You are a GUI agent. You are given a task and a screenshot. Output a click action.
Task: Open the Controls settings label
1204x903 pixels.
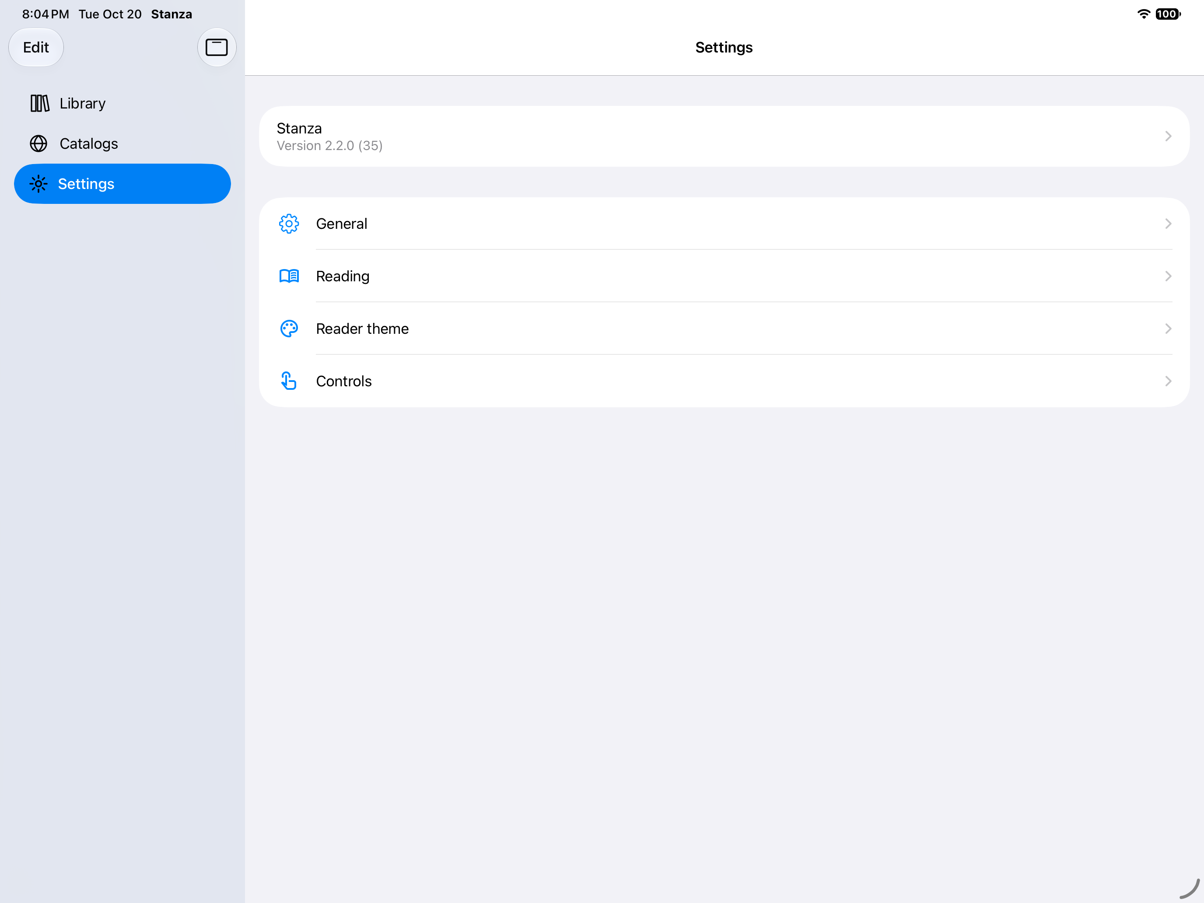[x=343, y=381]
